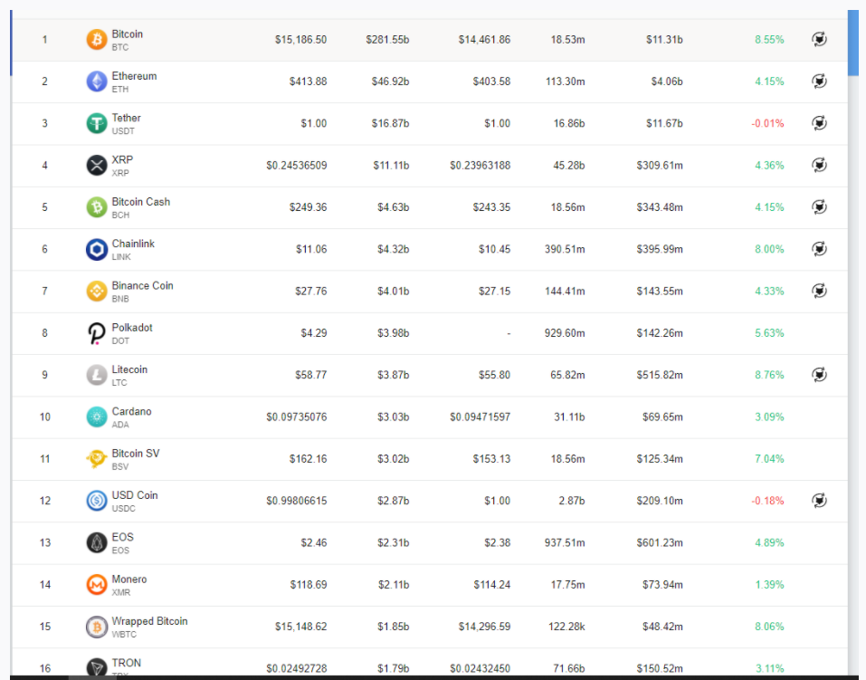Select Chainlink supply 390.51m
The width and height of the screenshot is (866, 680).
(x=565, y=249)
